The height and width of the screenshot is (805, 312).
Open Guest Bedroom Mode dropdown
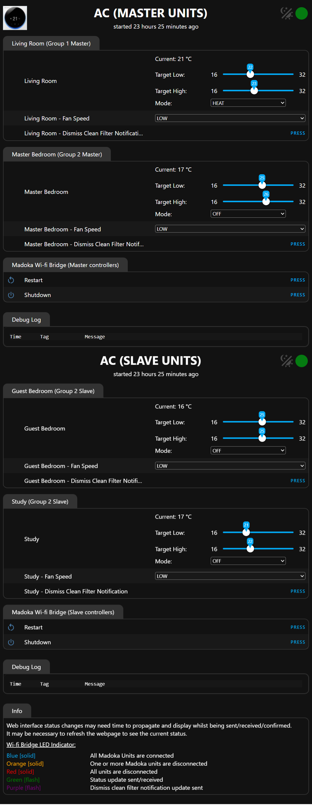point(248,450)
